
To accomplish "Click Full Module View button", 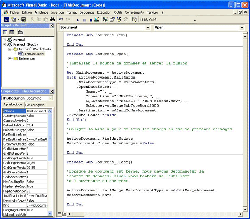I will pos(65,214).
